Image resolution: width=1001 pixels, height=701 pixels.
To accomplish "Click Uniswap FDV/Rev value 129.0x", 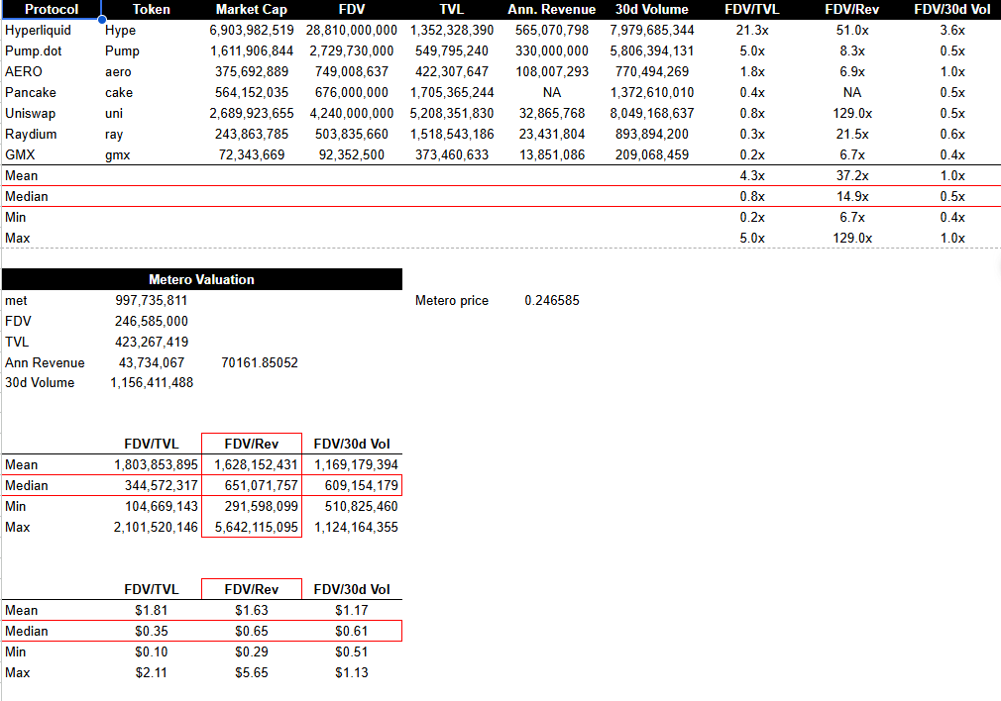I will (852, 114).
